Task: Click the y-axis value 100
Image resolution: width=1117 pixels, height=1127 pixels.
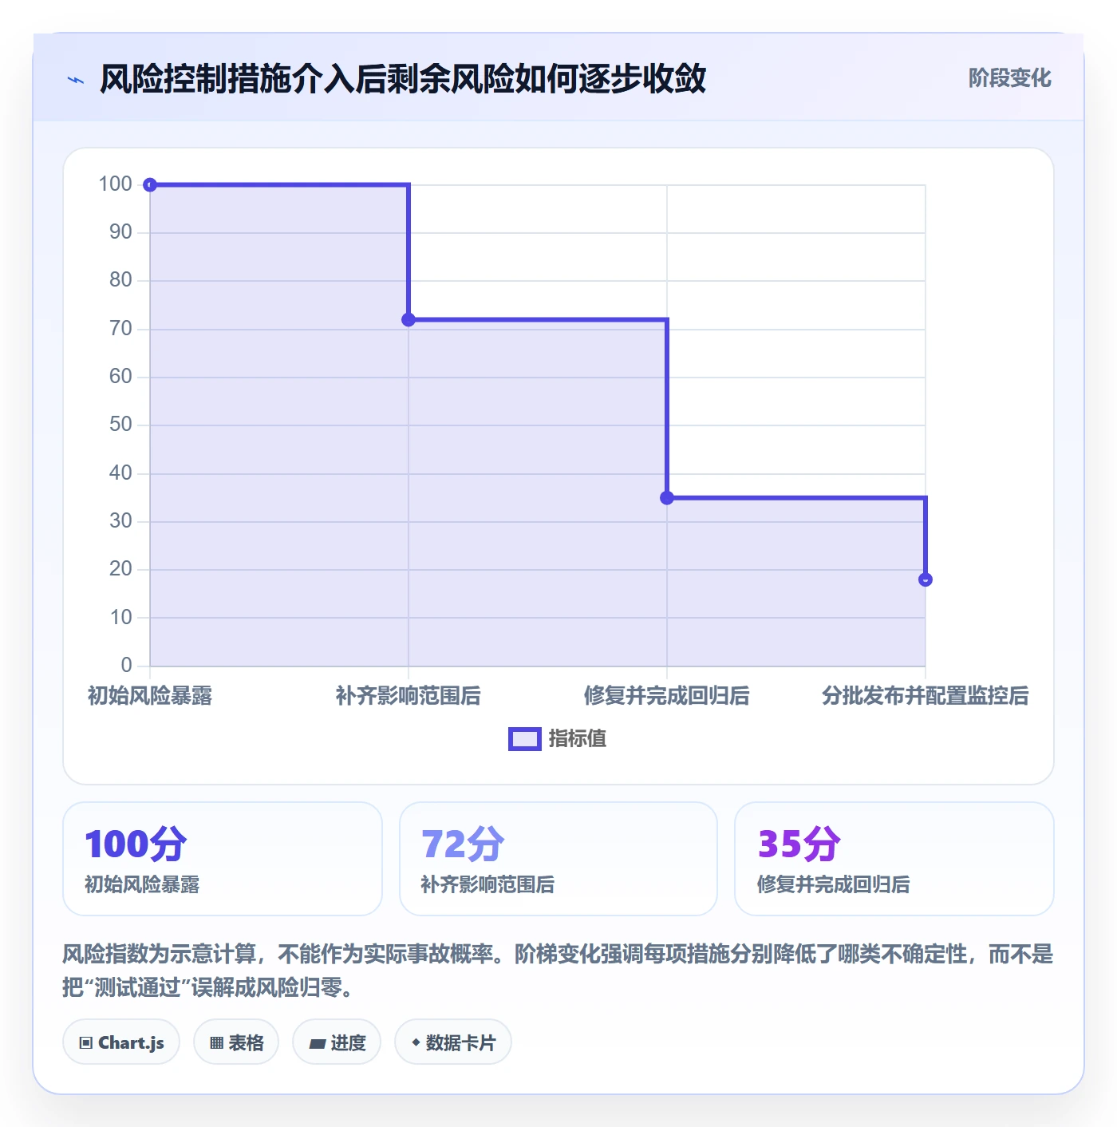Action: pos(115,184)
